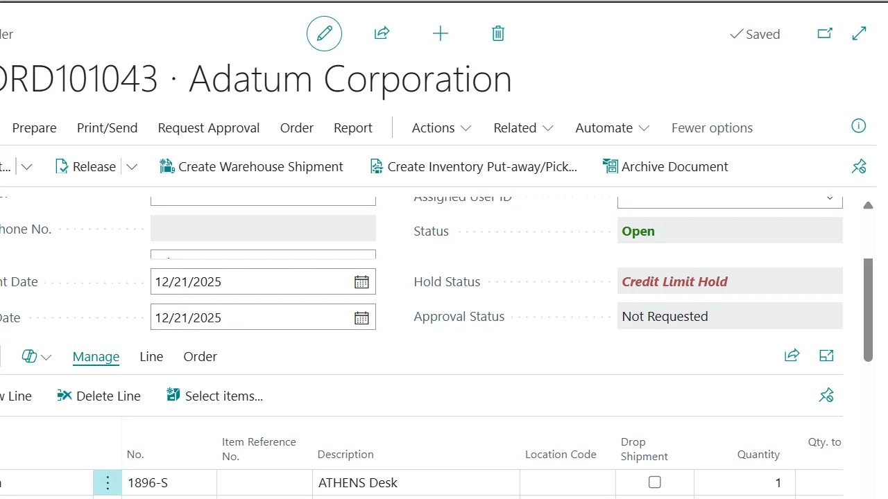Viewport: 888px width, 499px height.
Task: Open the Order menu in the top bar
Action: pyautogui.click(x=297, y=128)
